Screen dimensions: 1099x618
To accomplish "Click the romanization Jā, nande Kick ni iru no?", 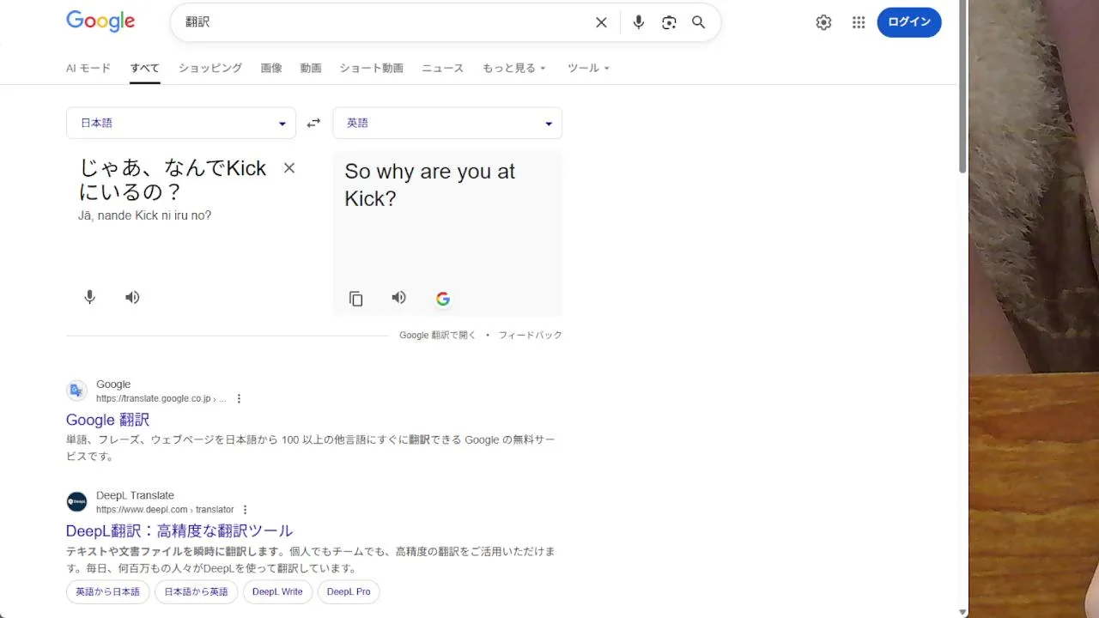I will 144,215.
